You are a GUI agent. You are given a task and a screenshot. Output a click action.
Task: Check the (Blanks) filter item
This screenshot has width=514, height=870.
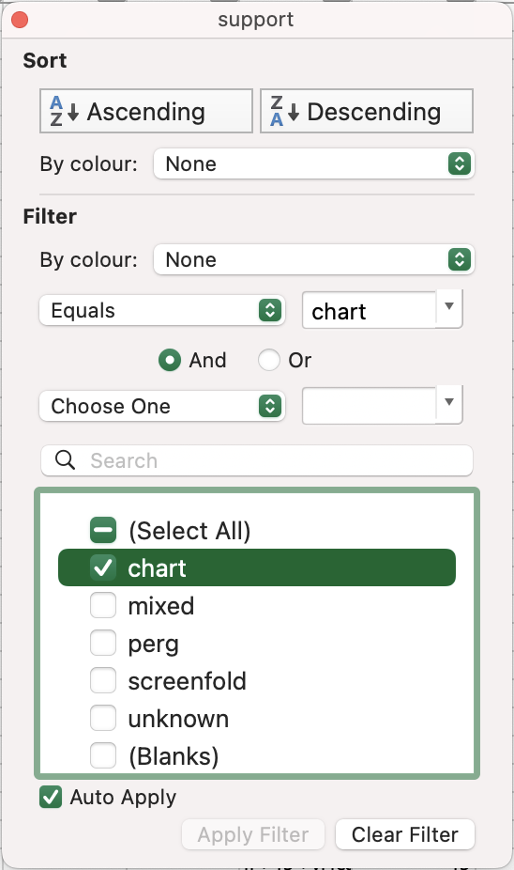[103, 755]
